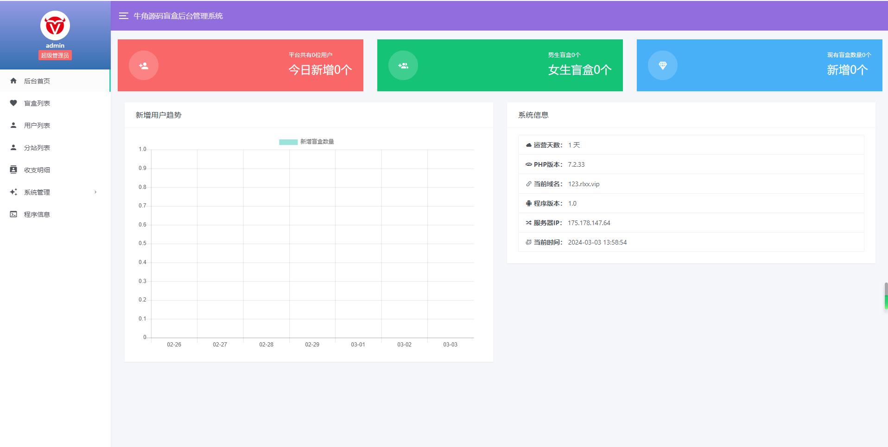The width and height of the screenshot is (888, 447).
Task: Click the domain 123.rlxx.vip in 系统信息
Action: click(584, 184)
